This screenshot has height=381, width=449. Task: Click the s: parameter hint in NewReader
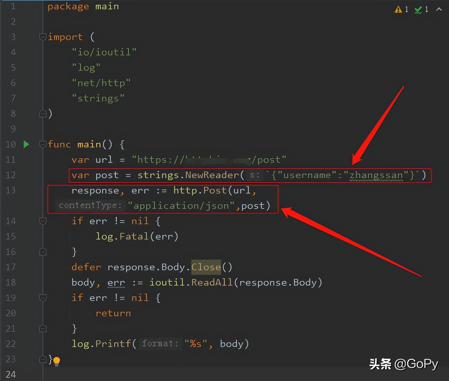pyautogui.click(x=255, y=175)
